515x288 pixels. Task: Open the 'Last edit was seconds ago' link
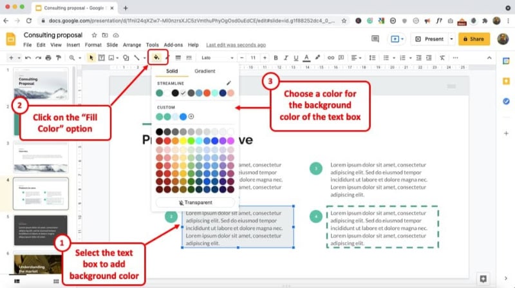[x=236, y=44]
